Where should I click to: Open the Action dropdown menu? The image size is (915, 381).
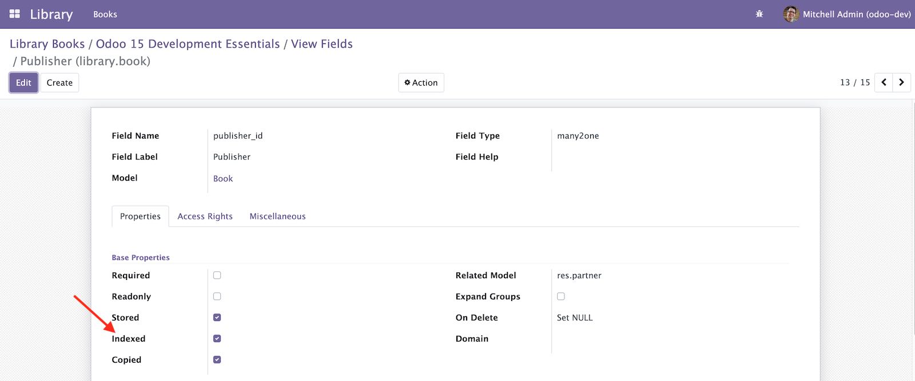coord(421,82)
